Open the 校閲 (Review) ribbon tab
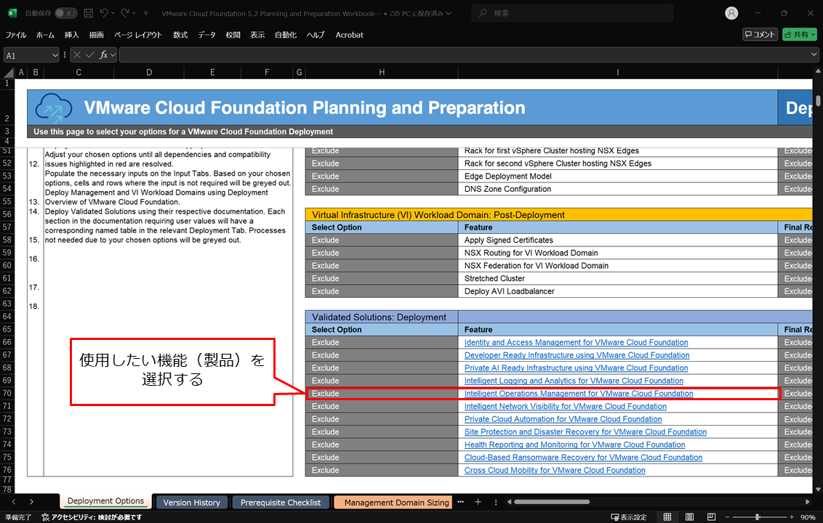 233,35
